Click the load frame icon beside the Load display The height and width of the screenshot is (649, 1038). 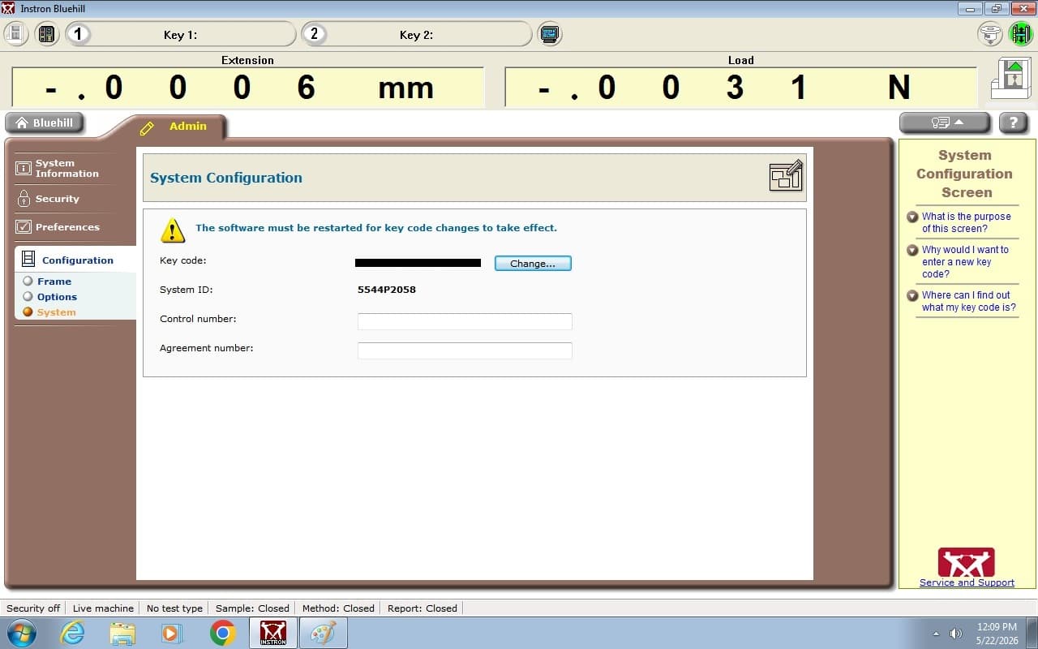(x=1010, y=79)
